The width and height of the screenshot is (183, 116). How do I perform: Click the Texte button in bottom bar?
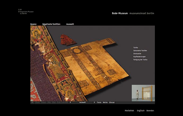click(x=99, y=102)
